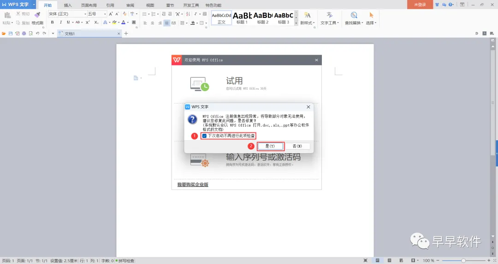Open the skin shirt icon in title bar

[437, 5]
